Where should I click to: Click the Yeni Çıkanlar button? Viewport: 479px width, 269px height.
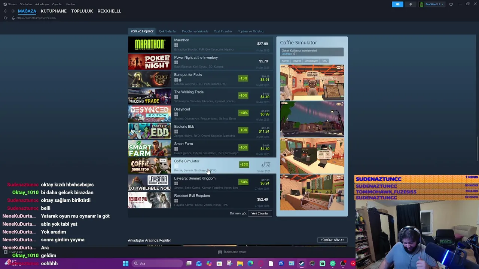[260, 213]
